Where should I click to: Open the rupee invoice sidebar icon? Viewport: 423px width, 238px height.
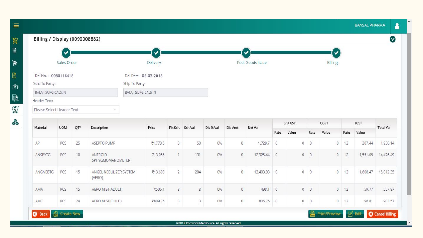pos(14,75)
